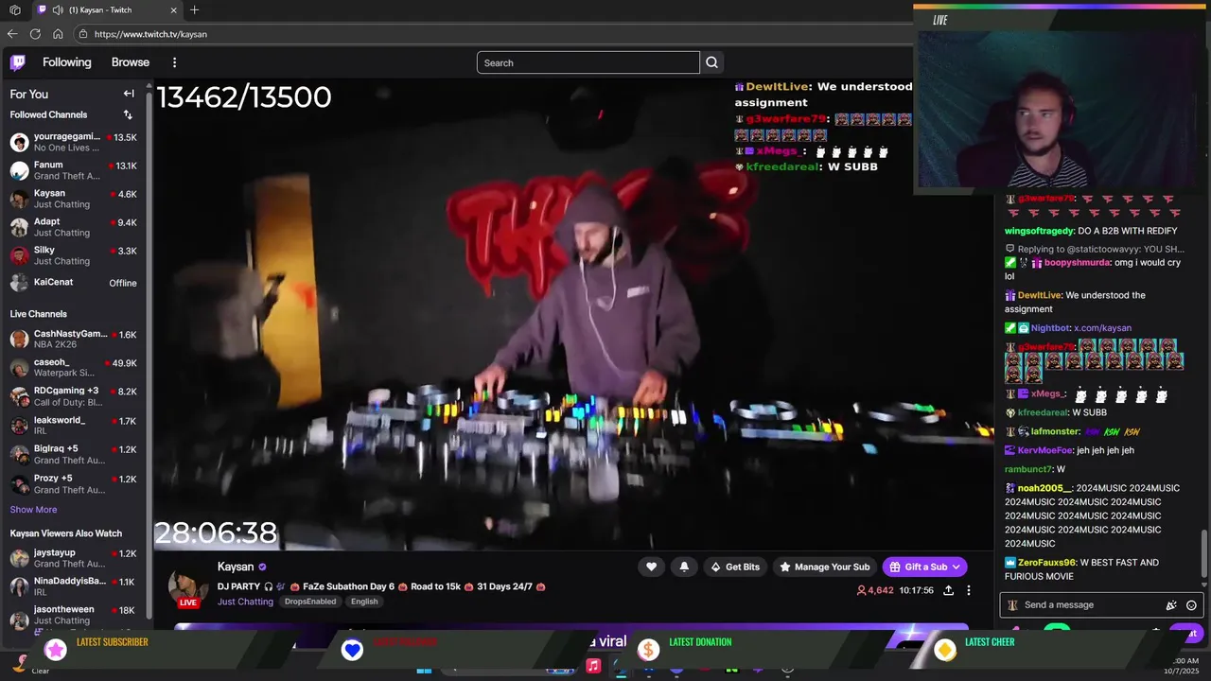Mute the Kaysan Twitch tab audio
The image size is (1211, 681).
click(58, 10)
